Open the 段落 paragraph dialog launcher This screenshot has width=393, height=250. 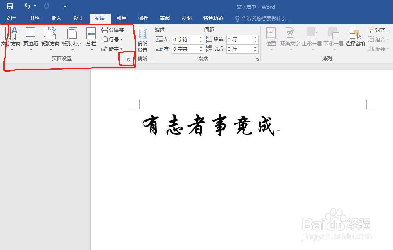tap(257, 59)
